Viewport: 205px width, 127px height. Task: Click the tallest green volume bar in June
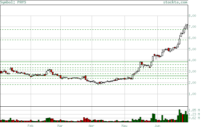pyautogui.click(x=180, y=116)
